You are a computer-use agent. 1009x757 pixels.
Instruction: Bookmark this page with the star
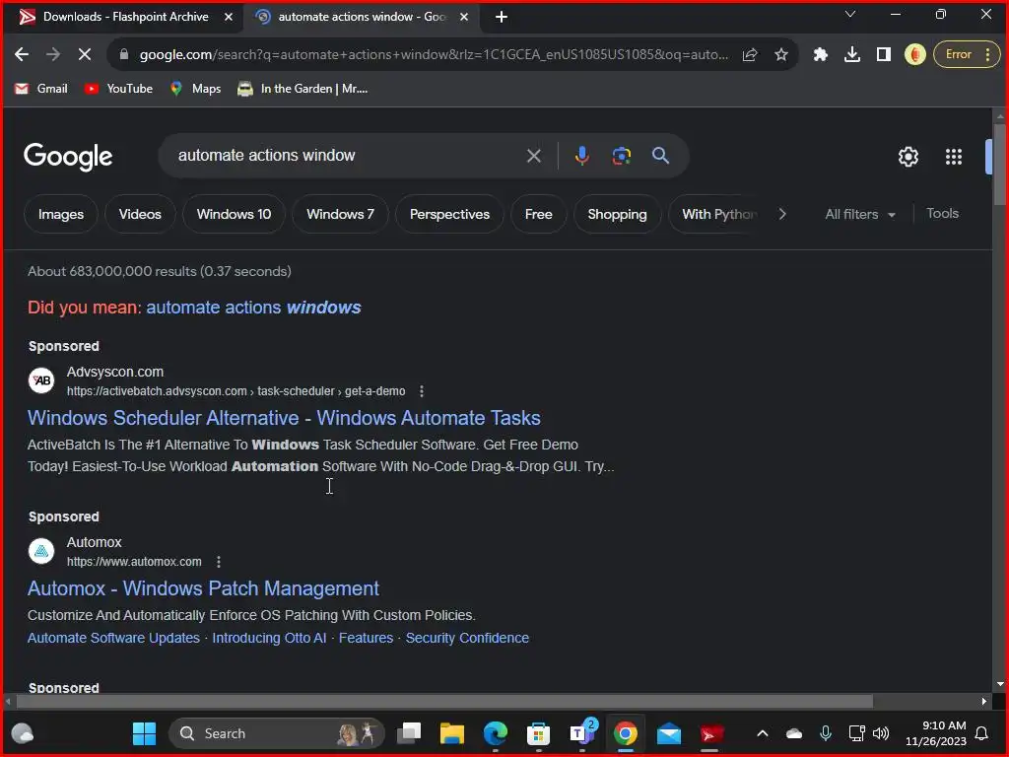point(781,55)
